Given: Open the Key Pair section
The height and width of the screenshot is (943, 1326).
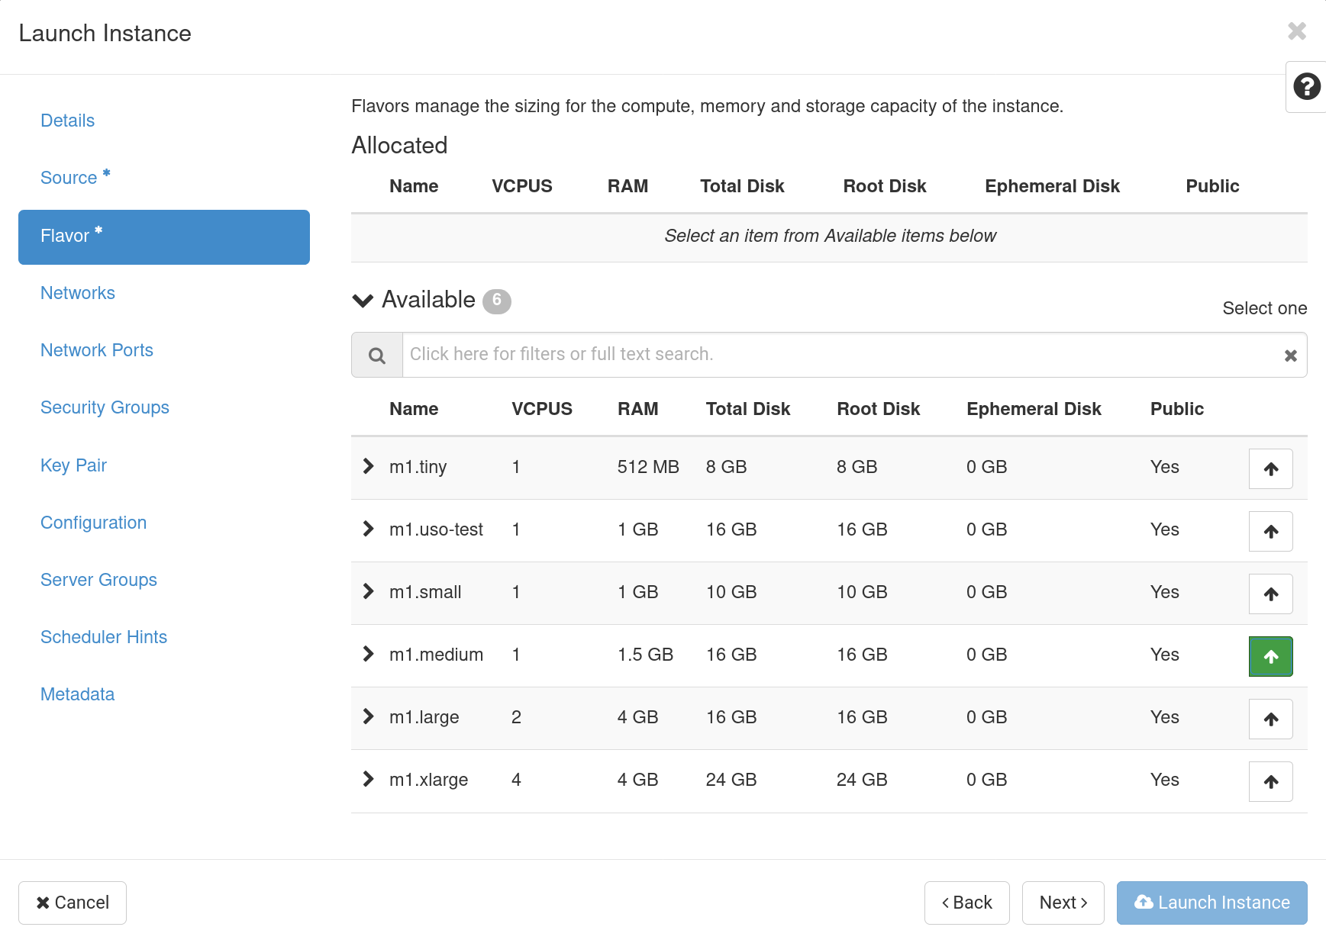Looking at the screenshot, I should (73, 465).
